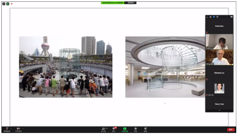
Task: Open the Chat icon with red badge
Action: pyautogui.click(x=114, y=129)
